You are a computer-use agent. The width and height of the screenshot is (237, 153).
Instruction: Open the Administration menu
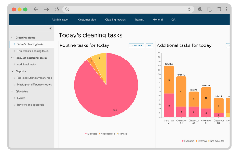tap(60, 20)
